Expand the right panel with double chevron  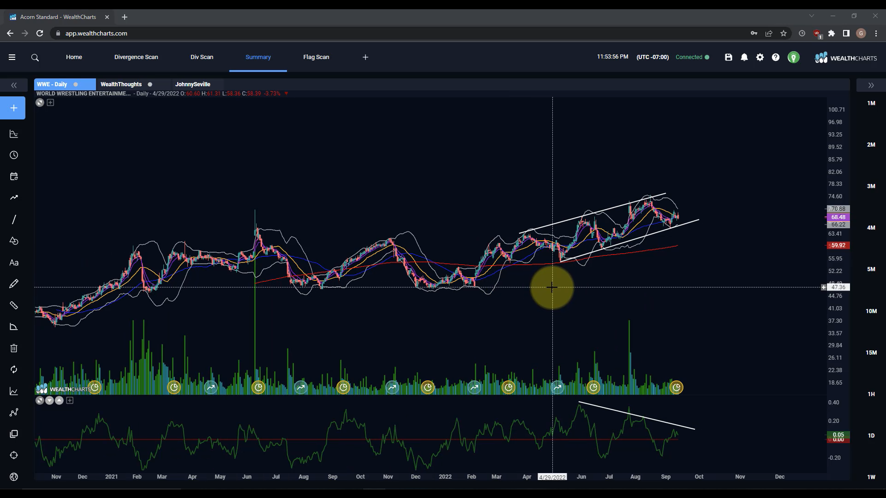[871, 85]
